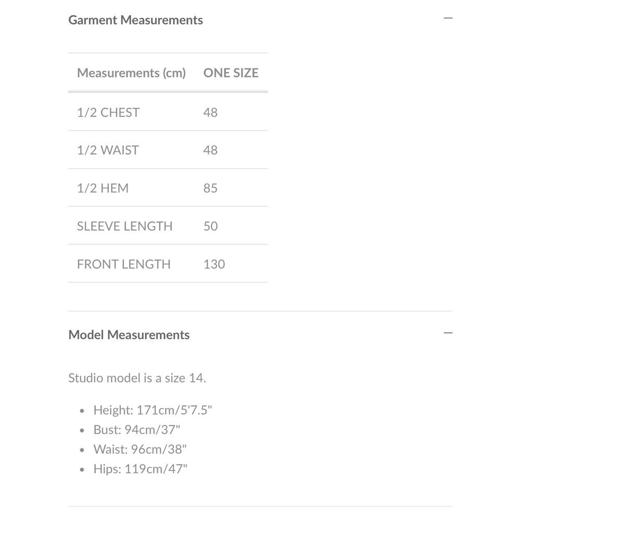This screenshot has width=625, height=534.
Task: Click the sleeve length value 50
Action: [x=210, y=226]
